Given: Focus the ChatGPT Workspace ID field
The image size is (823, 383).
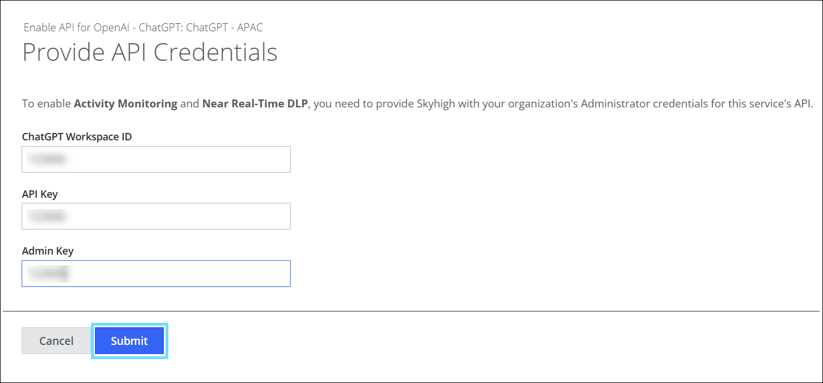Looking at the screenshot, I should tap(156, 159).
